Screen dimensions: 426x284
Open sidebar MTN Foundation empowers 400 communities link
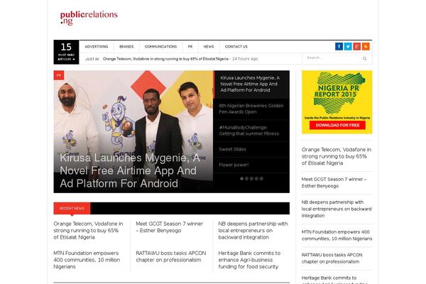coord(337,235)
